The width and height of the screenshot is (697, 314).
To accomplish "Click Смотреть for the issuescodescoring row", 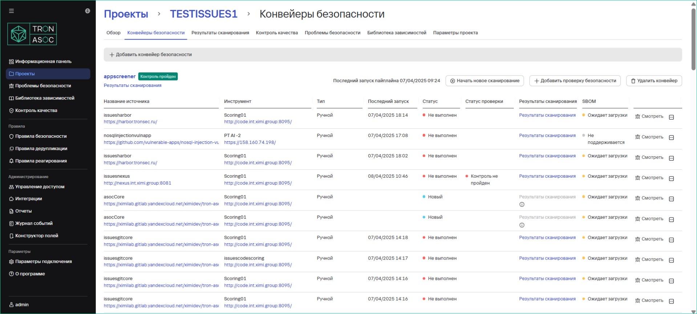I will pos(649,259).
